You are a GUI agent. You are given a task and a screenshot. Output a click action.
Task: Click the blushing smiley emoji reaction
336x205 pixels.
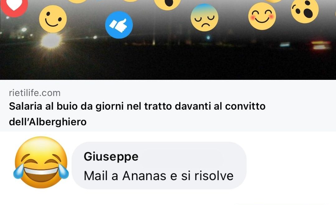[x=262, y=16]
